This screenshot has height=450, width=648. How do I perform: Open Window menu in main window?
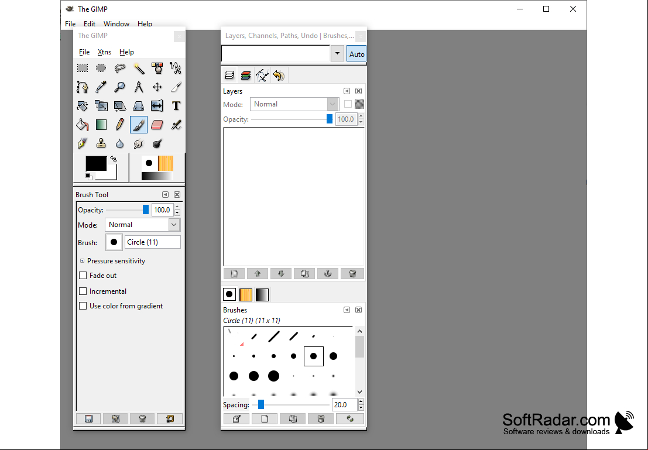pos(116,24)
